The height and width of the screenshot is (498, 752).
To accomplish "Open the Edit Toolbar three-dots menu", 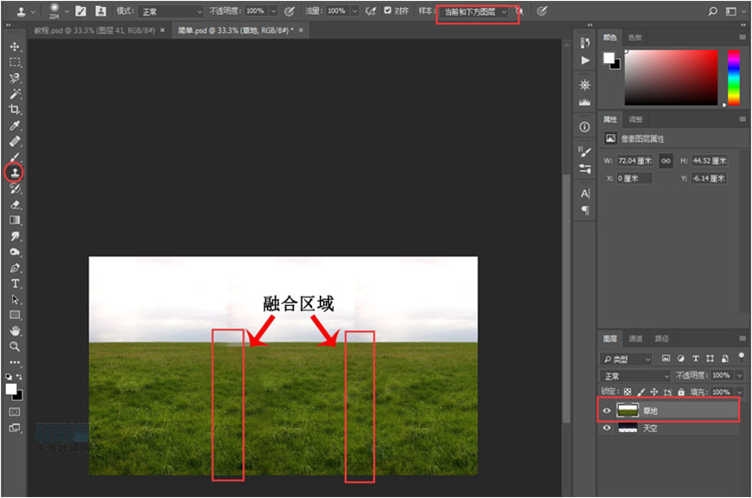I will click(x=15, y=362).
